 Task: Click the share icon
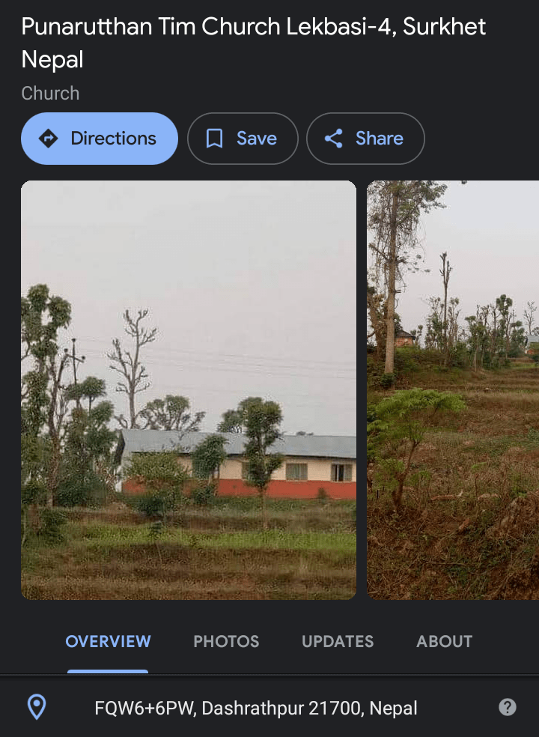334,139
